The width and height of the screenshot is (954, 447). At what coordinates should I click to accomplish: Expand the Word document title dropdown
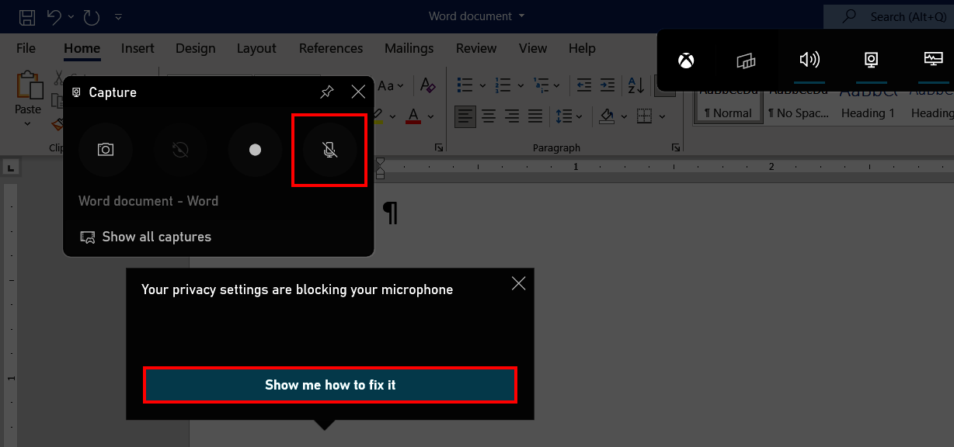(522, 16)
